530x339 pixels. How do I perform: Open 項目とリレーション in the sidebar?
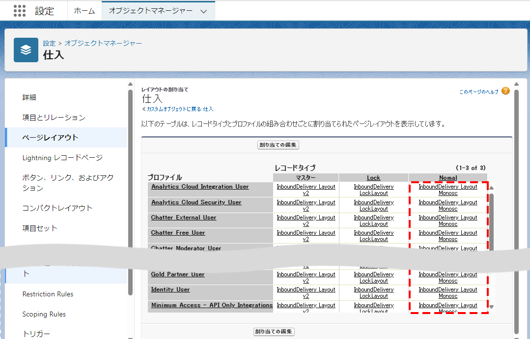[54, 118]
